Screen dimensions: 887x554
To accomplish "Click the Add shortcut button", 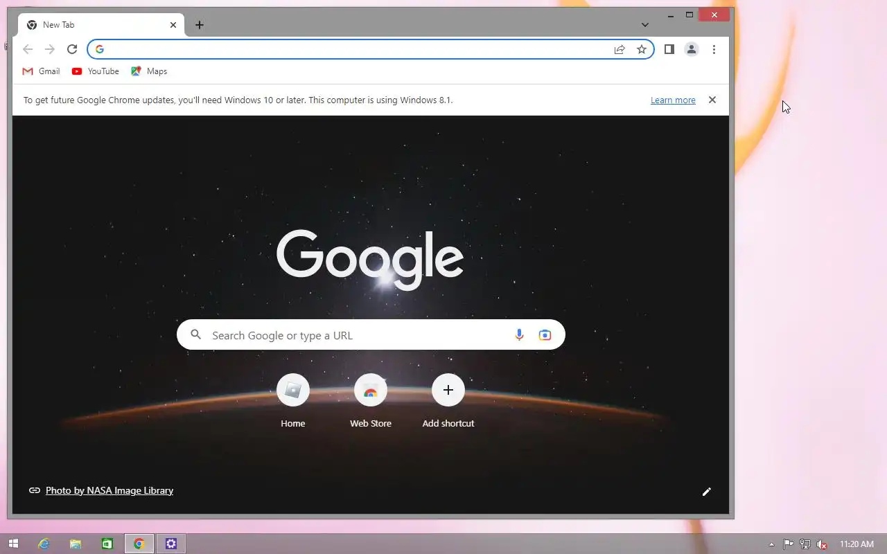I will click(x=448, y=402).
